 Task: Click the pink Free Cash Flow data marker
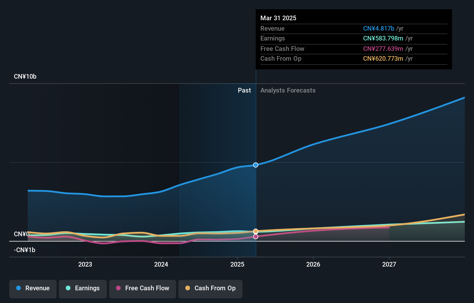pyautogui.click(x=256, y=237)
